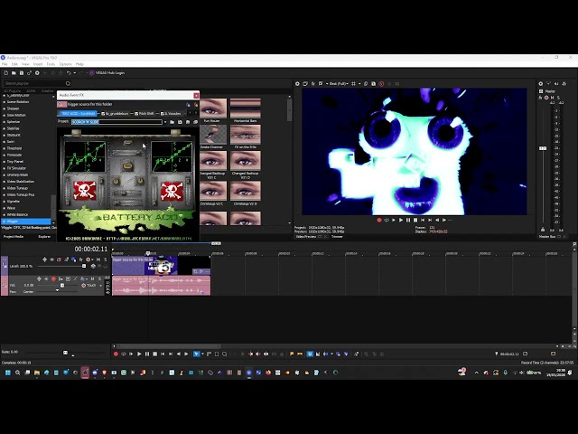Open File Explorer from the taskbar
The image size is (578, 434).
pyautogui.click(x=37, y=373)
